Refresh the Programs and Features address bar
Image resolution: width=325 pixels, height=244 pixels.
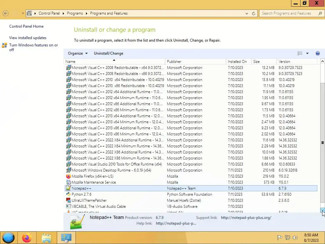pos(254,13)
